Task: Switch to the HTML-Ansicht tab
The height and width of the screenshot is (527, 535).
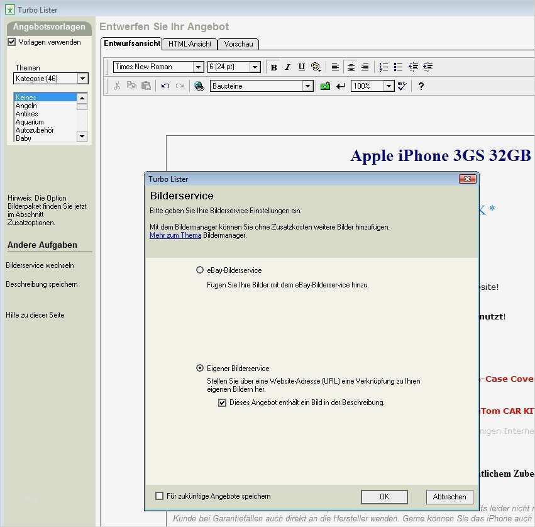Action: point(190,44)
